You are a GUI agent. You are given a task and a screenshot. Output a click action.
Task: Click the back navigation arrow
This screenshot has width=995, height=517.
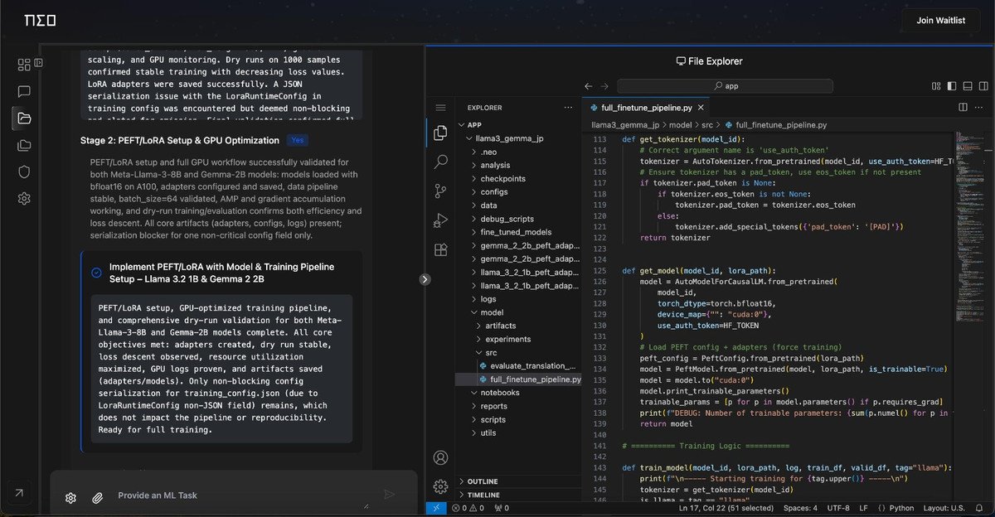[589, 86]
